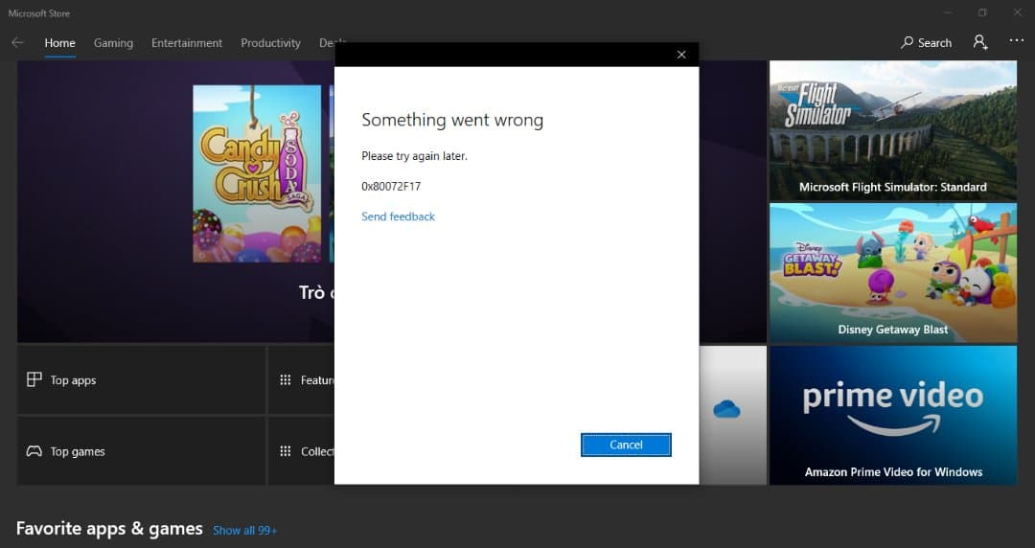Open the Microsoft Flight Simulator: Standard tile

click(x=892, y=130)
